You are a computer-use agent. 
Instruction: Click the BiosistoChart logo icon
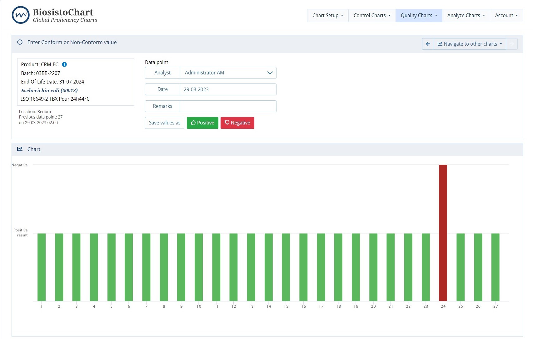(x=20, y=15)
